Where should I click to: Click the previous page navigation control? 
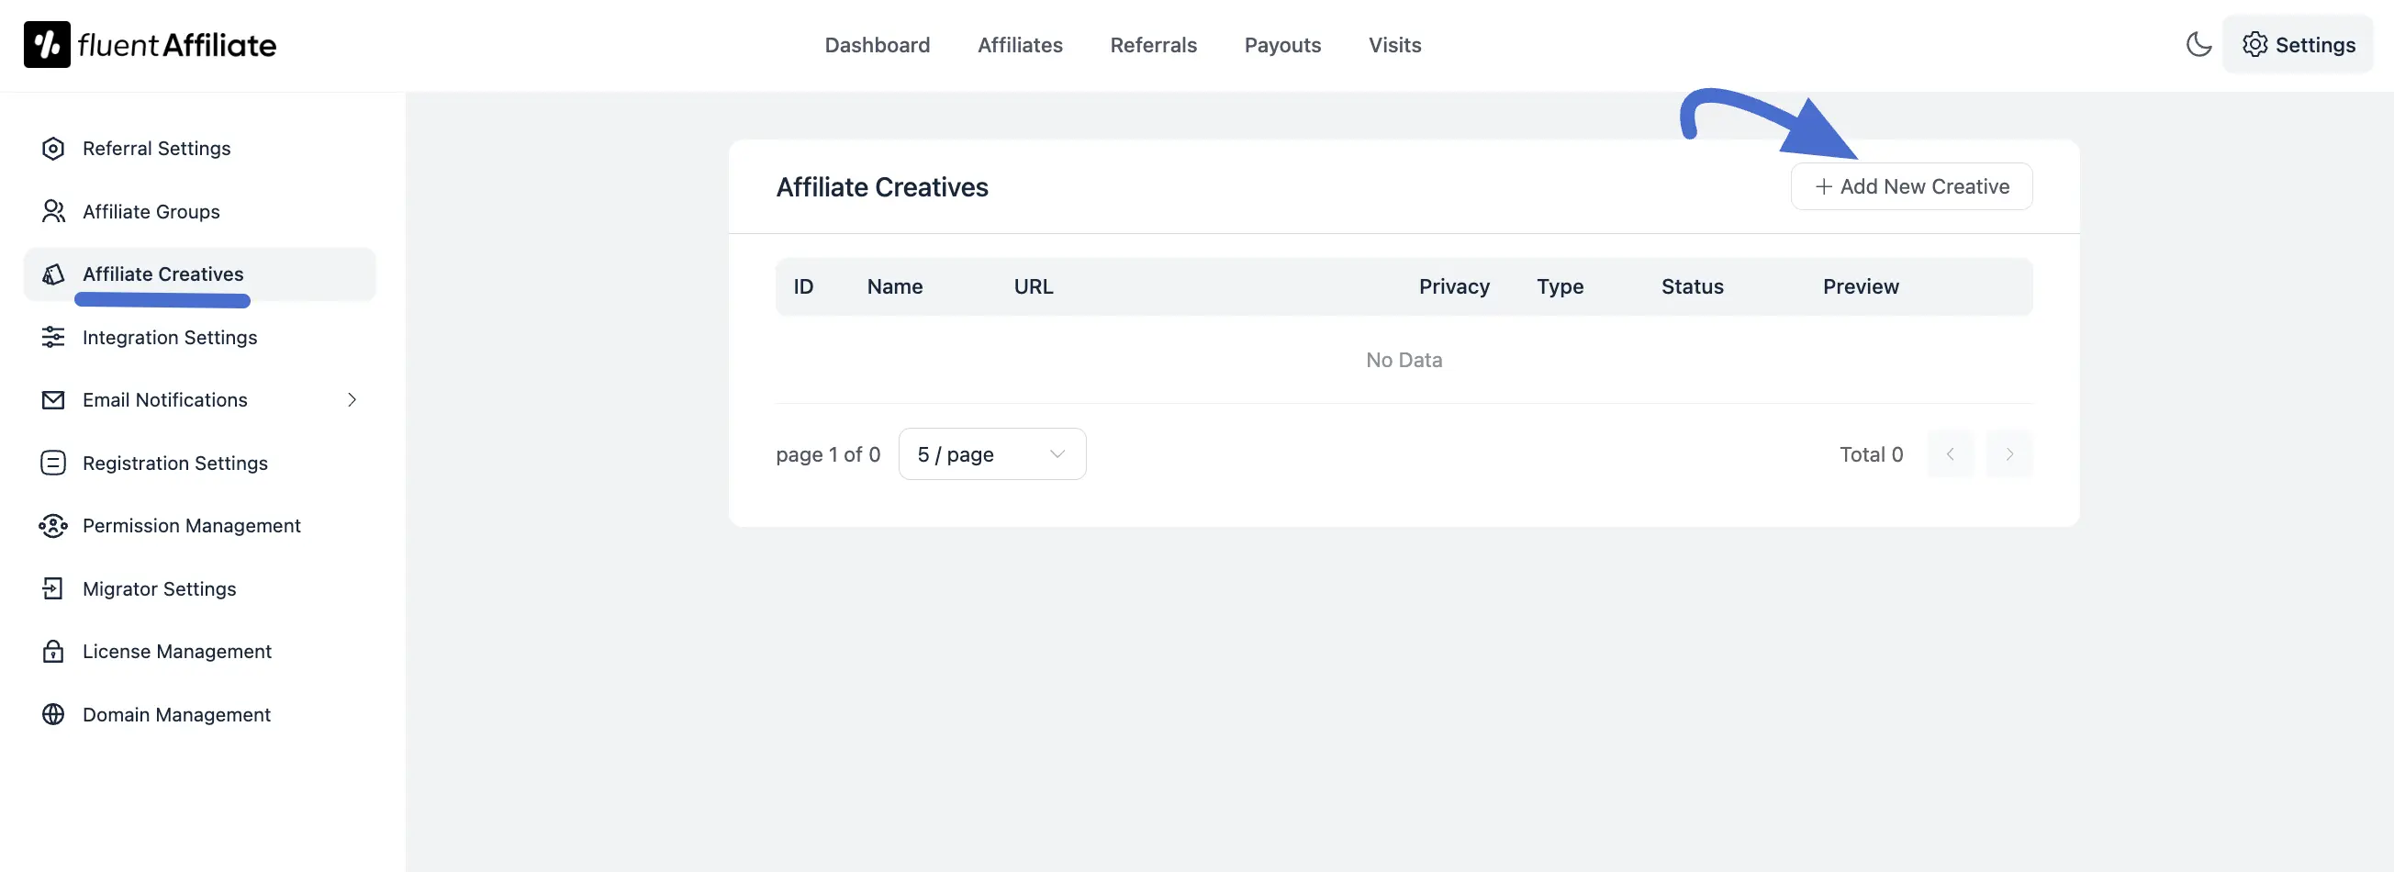[1950, 453]
